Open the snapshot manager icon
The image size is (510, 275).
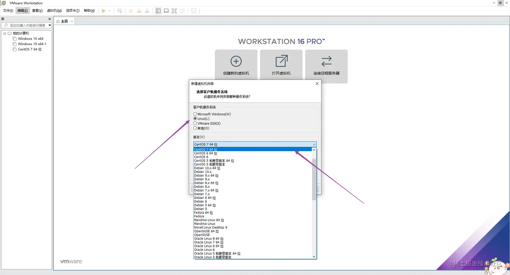tap(147, 11)
